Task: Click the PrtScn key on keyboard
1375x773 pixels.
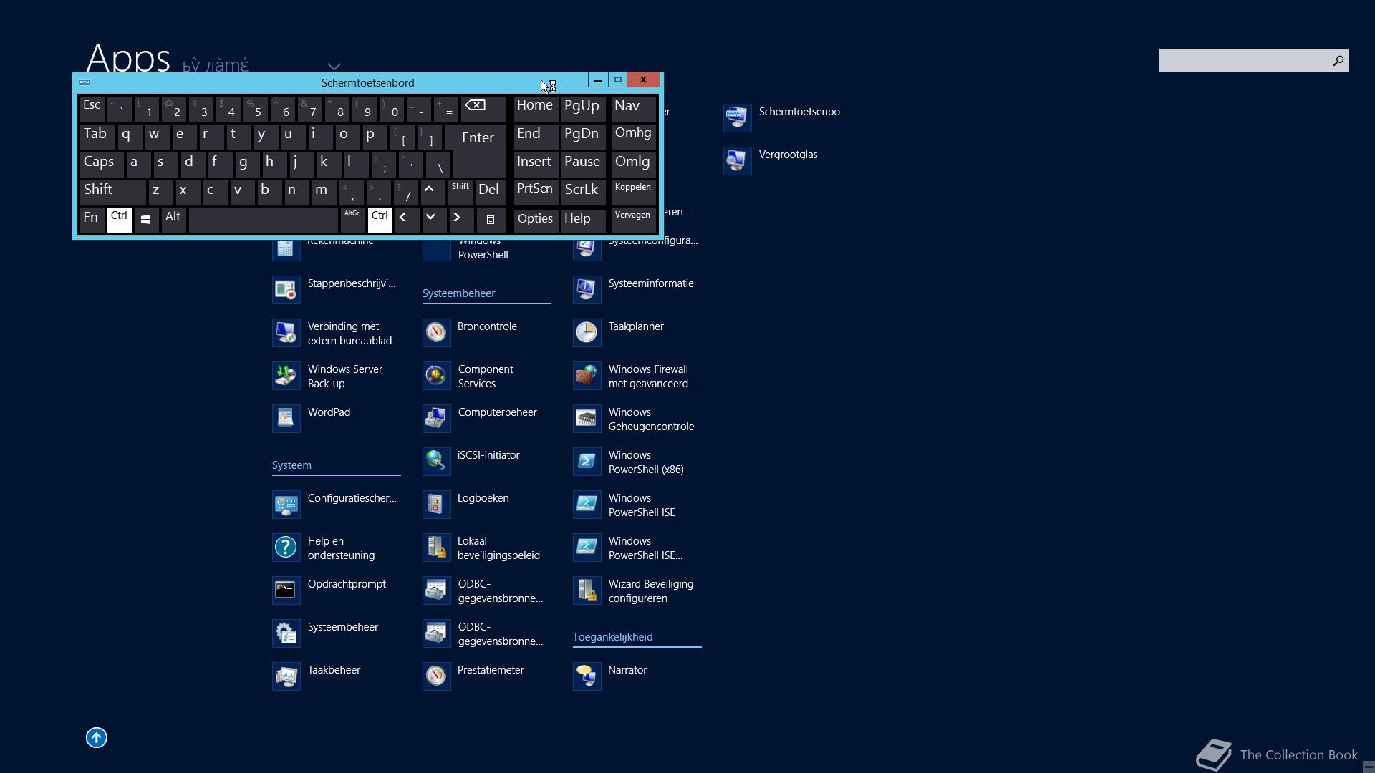Action: click(536, 192)
